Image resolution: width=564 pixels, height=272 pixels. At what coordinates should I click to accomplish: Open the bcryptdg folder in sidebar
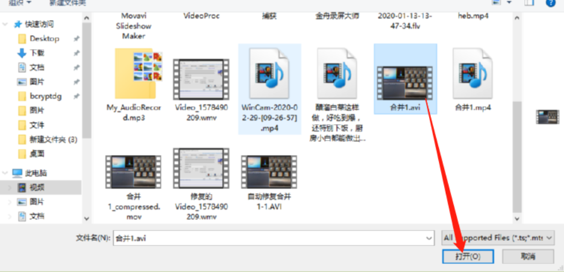46,96
